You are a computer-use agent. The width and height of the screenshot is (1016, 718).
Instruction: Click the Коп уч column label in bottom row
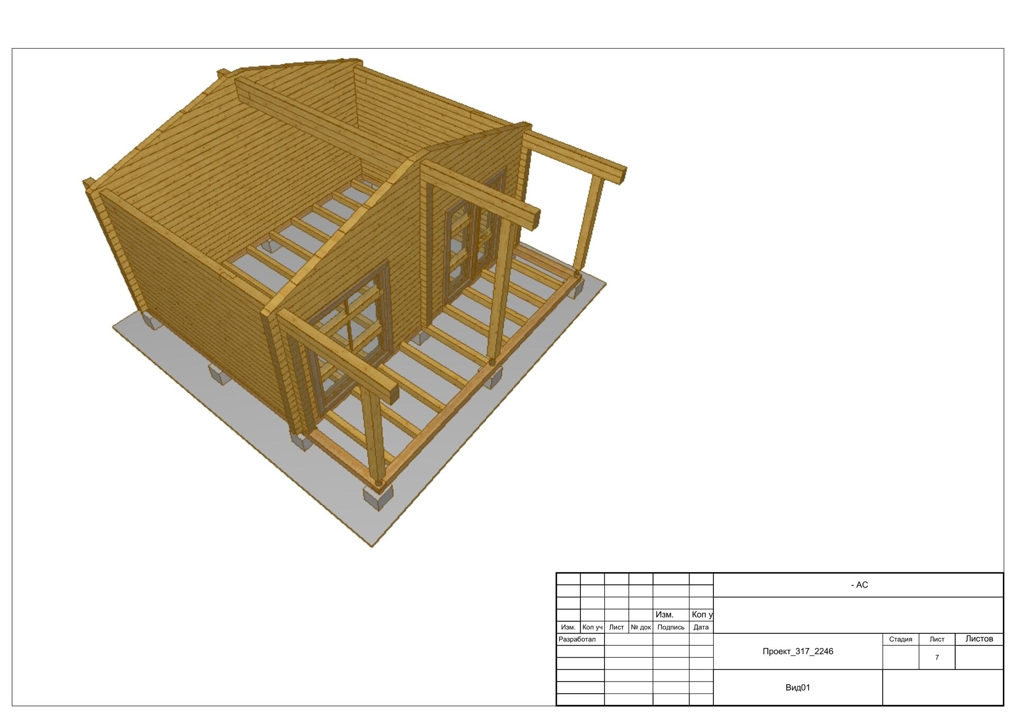pyautogui.click(x=592, y=627)
